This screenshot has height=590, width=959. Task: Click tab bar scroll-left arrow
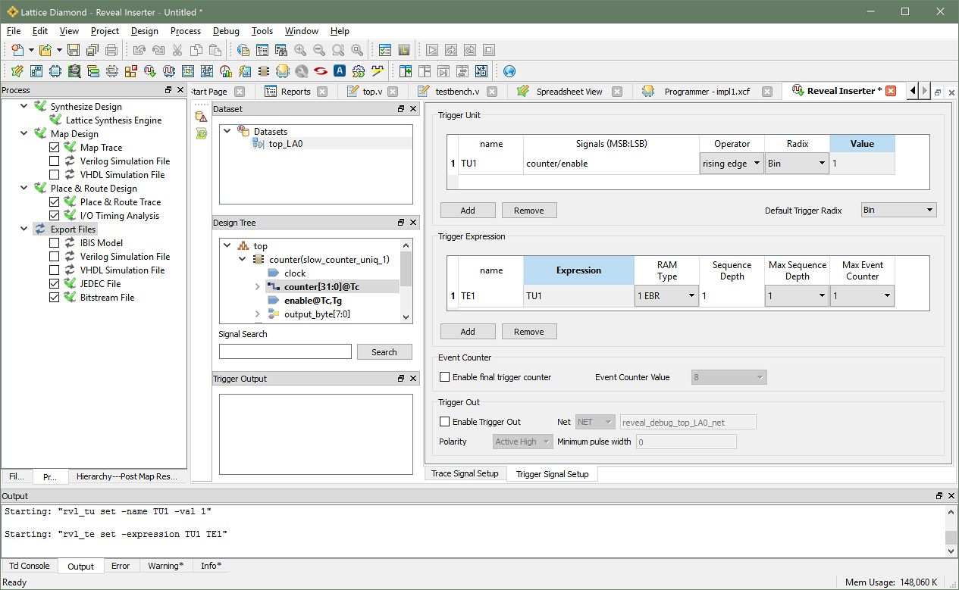913,91
